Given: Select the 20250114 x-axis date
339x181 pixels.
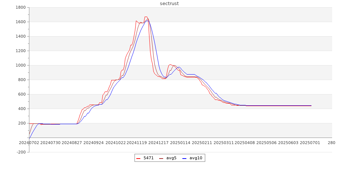Looking at the screenshot, I should click(x=180, y=143).
